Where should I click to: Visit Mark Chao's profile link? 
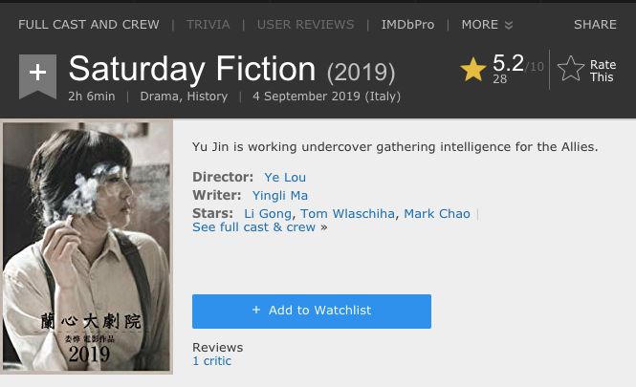click(x=436, y=213)
